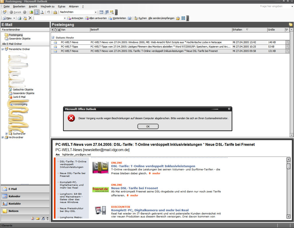Viewport: 294px width, 228px height.
Task: Open the folder list icon in navigation footer
Action: [x=38, y=218]
